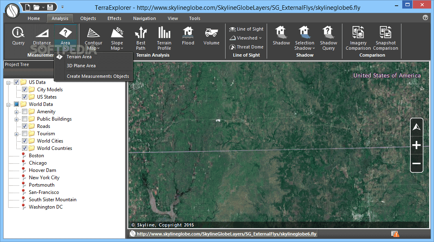The width and height of the screenshot is (434, 242).
Task: Select the Query measurement tool
Action: point(18,36)
